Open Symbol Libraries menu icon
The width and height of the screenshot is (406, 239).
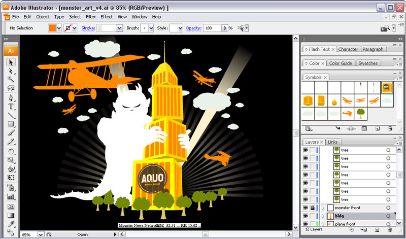308,128
